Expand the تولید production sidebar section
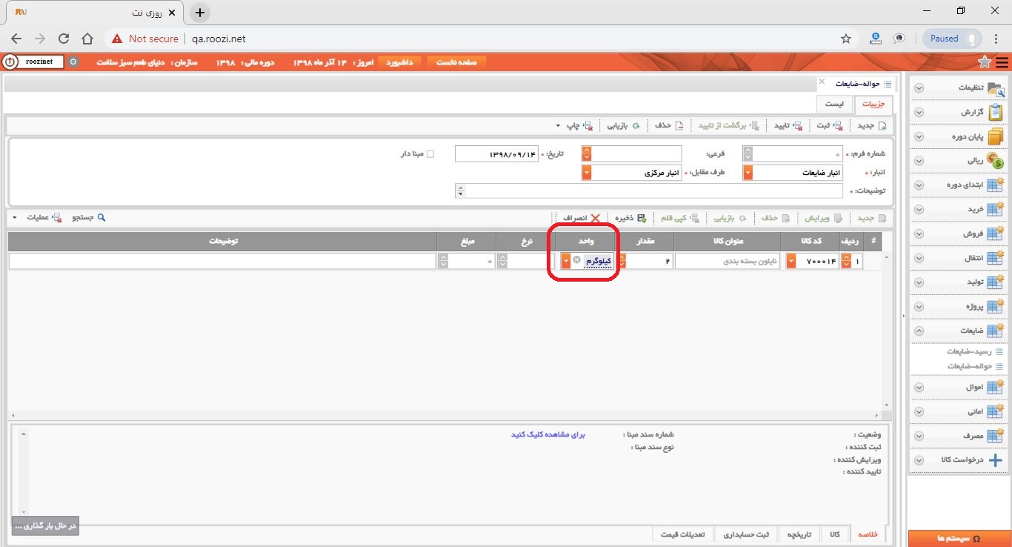The width and height of the screenshot is (1012, 547). (919, 282)
